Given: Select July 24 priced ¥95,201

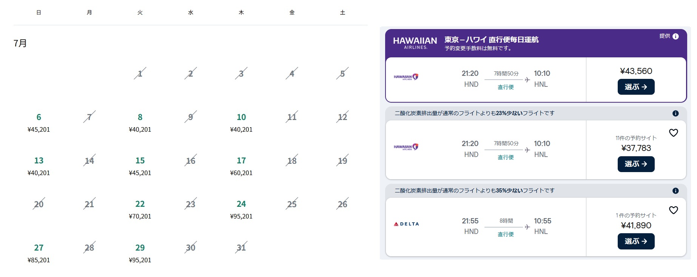Looking at the screenshot, I should pos(241,209).
